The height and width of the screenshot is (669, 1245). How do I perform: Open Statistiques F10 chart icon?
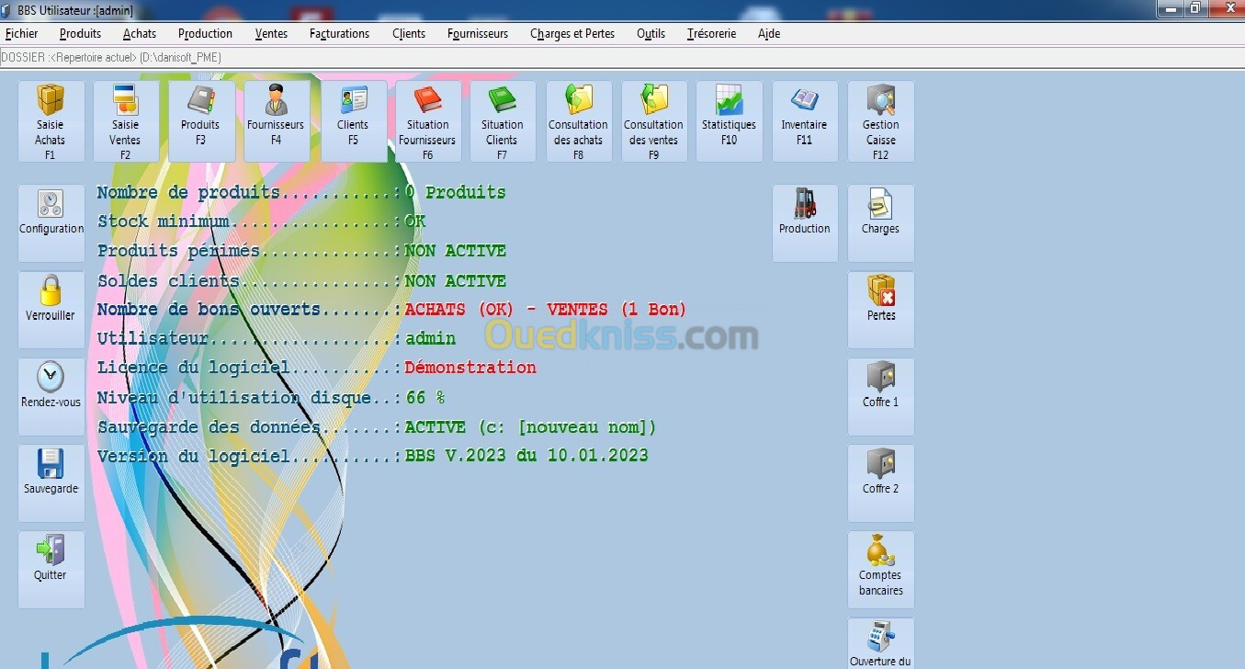click(x=730, y=121)
